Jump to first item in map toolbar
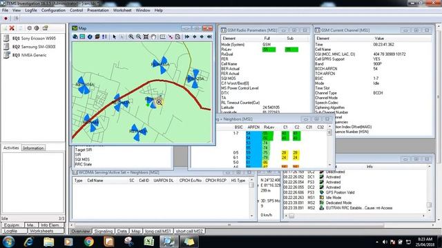The height and width of the screenshot is (248, 442). pyautogui.click(x=187, y=37)
